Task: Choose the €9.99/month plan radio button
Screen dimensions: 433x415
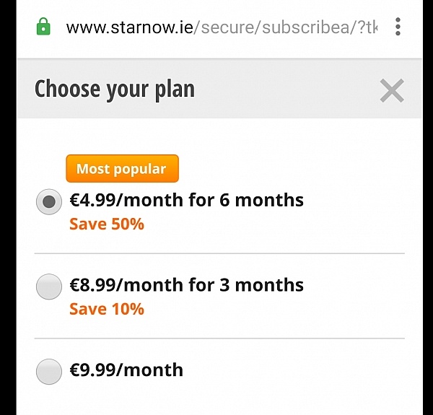Action: tap(49, 372)
